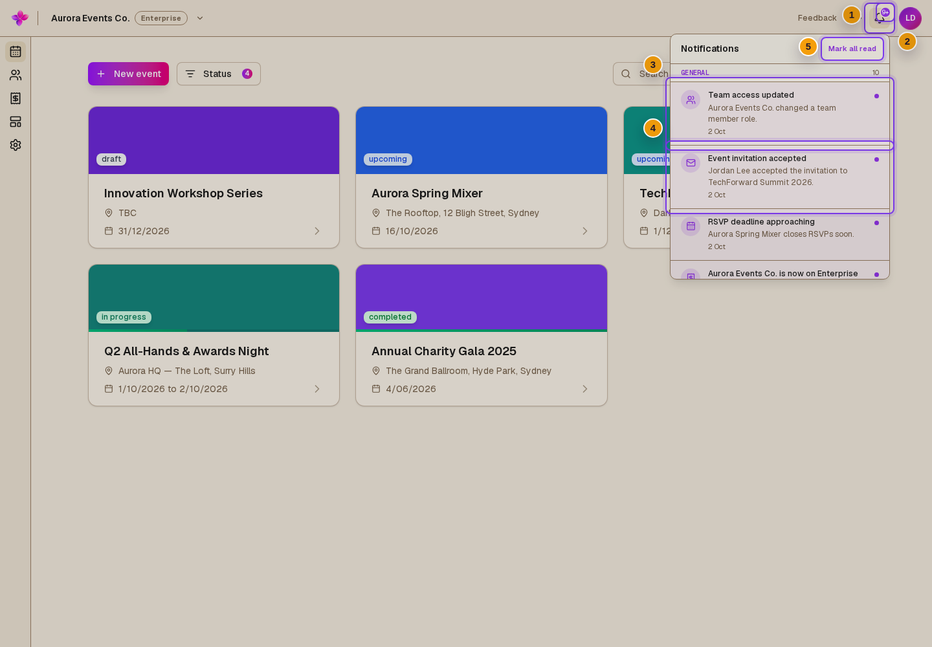The image size is (932, 647).
Task: Click Mark all read
Action: point(852,49)
